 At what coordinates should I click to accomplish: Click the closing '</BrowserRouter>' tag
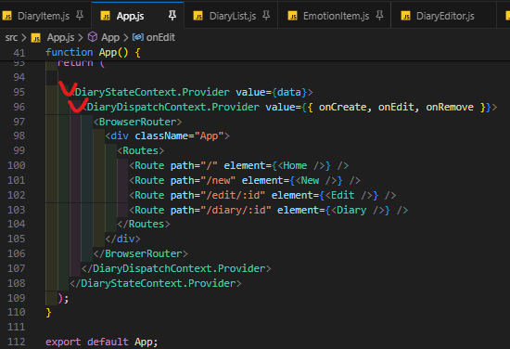[x=141, y=253]
